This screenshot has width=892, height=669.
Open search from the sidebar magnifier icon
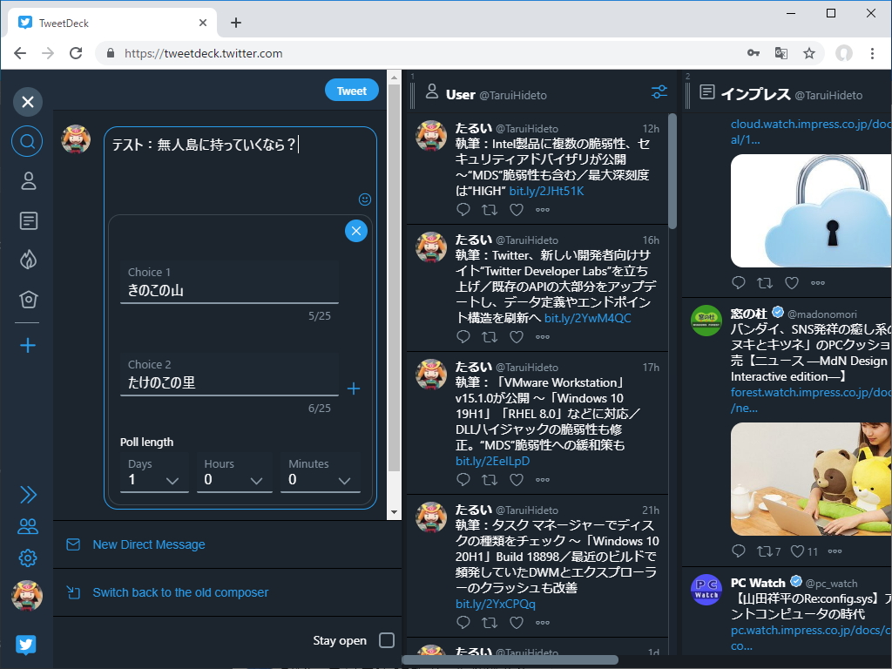click(27, 141)
